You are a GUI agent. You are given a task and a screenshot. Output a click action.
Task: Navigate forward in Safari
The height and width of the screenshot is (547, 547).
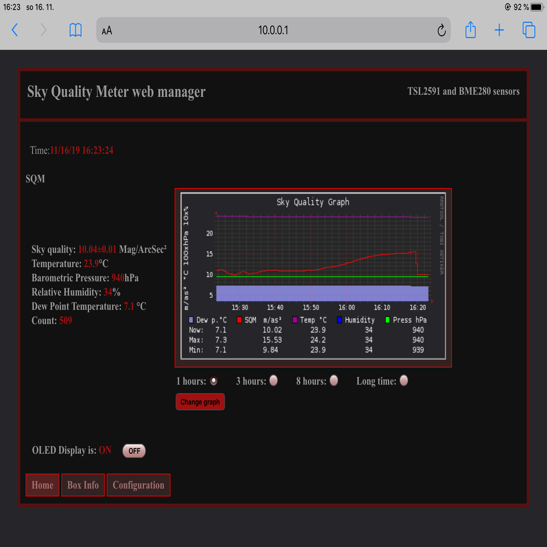[x=43, y=30]
